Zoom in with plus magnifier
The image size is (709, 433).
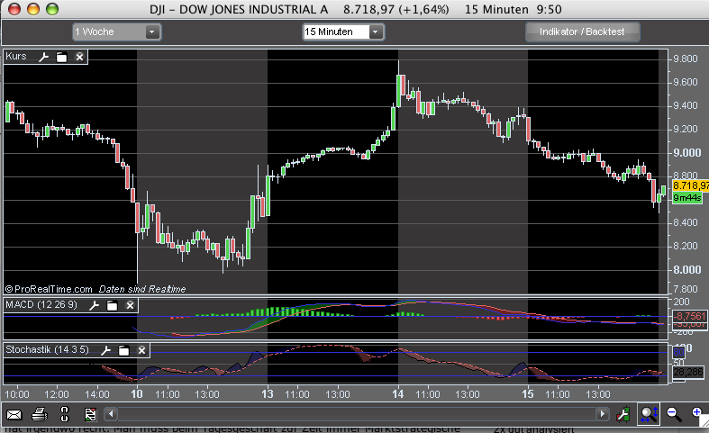697,413
